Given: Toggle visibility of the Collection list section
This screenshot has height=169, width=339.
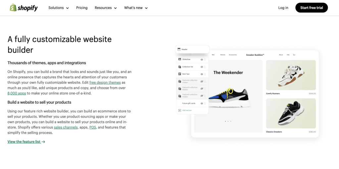Looking at the screenshot, I should pos(202,67).
